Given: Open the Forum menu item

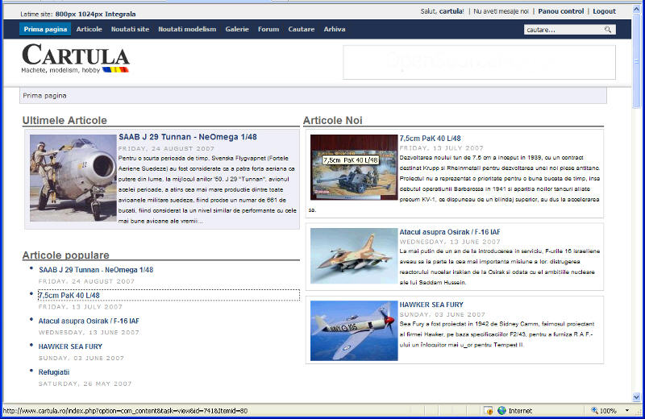Looking at the screenshot, I should click(x=268, y=29).
